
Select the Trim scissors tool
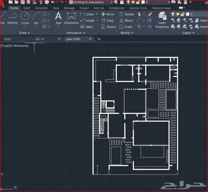139,14
